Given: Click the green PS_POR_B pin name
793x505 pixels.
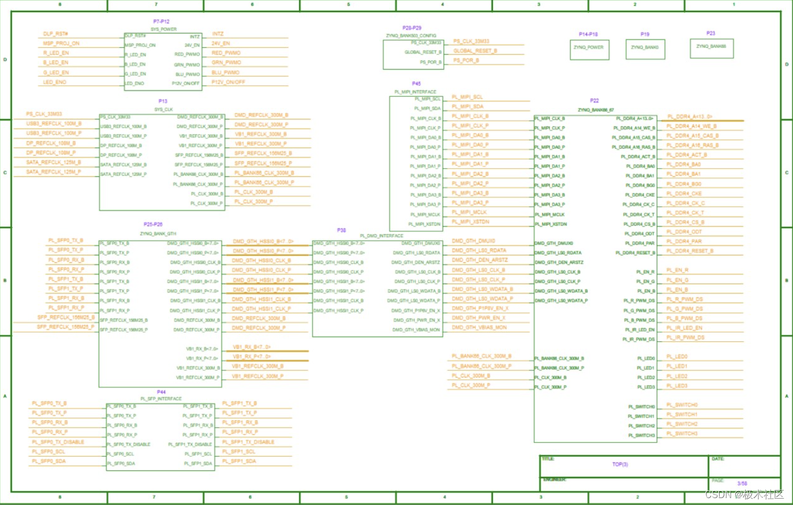Looking at the screenshot, I should tap(431, 62).
